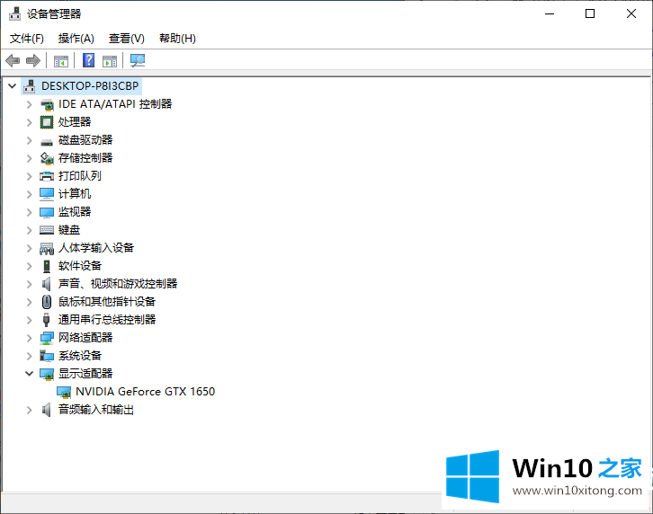Screen dimensions: 653x514
Task: Expand the 鼠标和其他指针设备 node
Action: tap(29, 302)
